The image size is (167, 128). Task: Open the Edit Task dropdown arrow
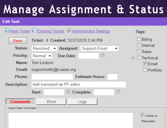(x=22, y=19)
